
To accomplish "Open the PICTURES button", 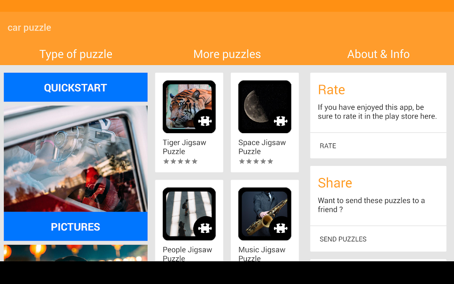I will [x=76, y=226].
